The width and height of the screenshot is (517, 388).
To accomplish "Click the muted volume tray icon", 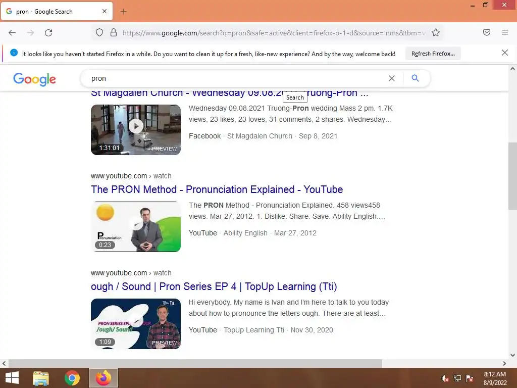I will click(445, 378).
